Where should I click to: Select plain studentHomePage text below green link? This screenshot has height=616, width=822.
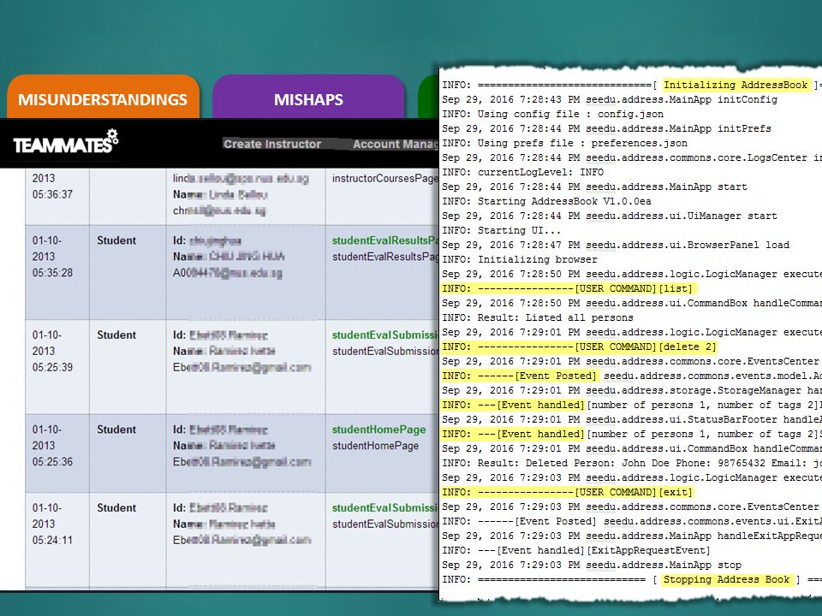375,446
